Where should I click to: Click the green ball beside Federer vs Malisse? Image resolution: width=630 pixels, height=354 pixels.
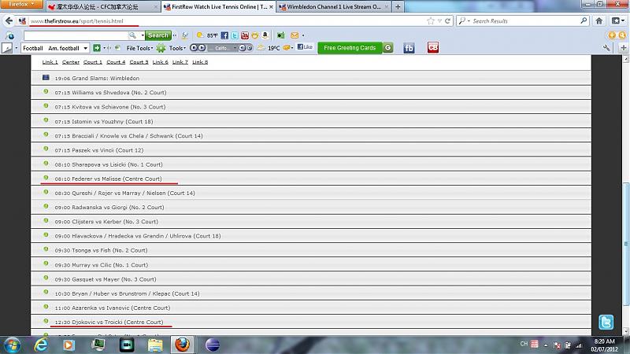[x=46, y=178]
